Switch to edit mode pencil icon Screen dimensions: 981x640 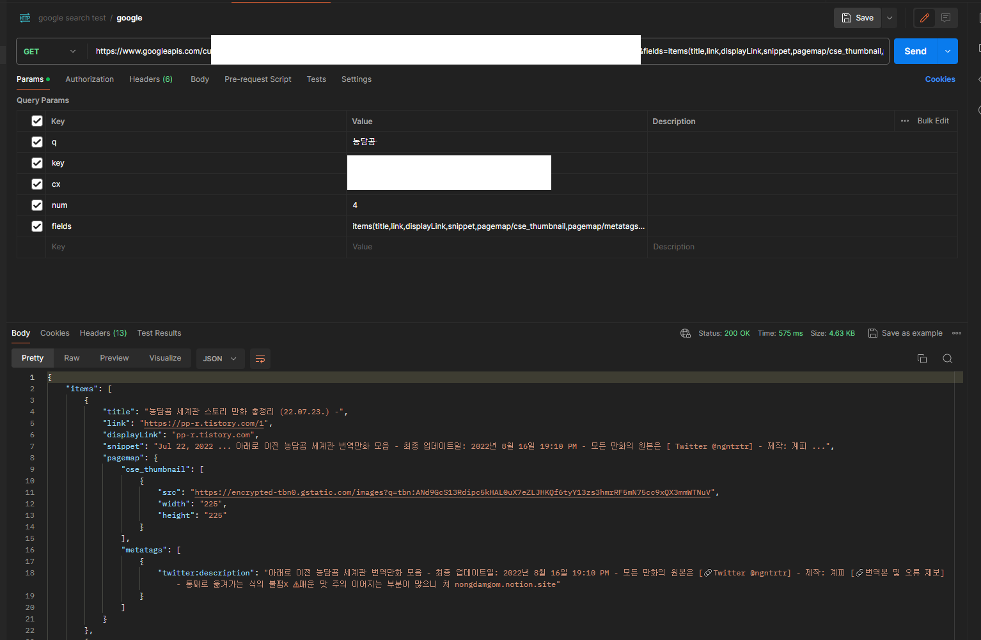click(x=924, y=18)
